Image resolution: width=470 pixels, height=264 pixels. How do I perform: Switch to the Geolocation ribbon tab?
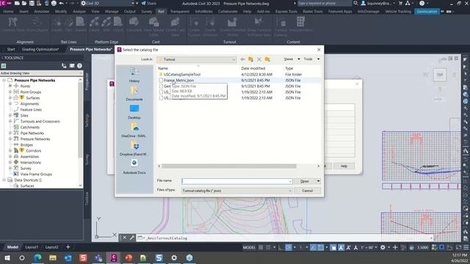pyautogui.click(x=427, y=12)
